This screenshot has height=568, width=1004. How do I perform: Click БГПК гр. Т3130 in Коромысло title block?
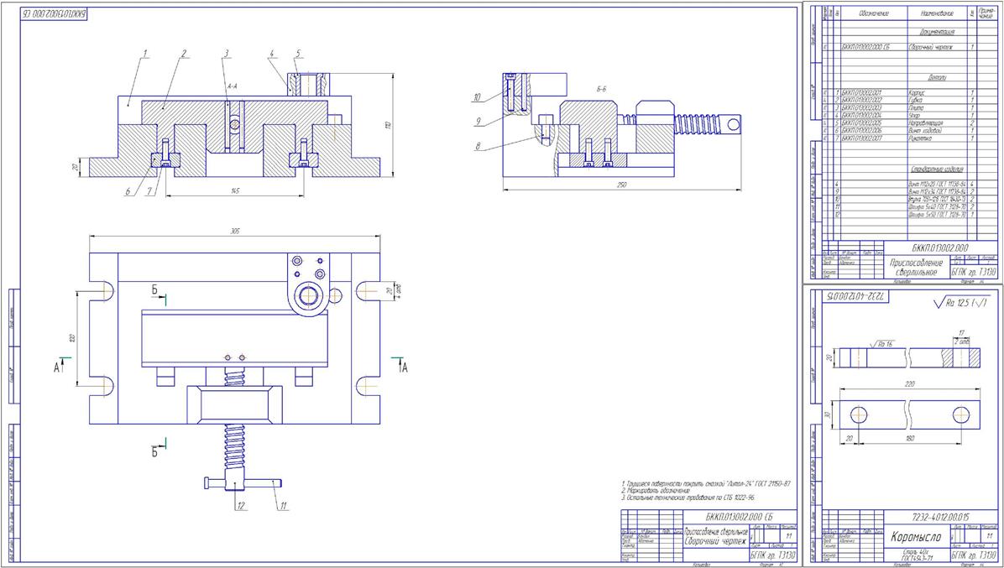point(973,556)
